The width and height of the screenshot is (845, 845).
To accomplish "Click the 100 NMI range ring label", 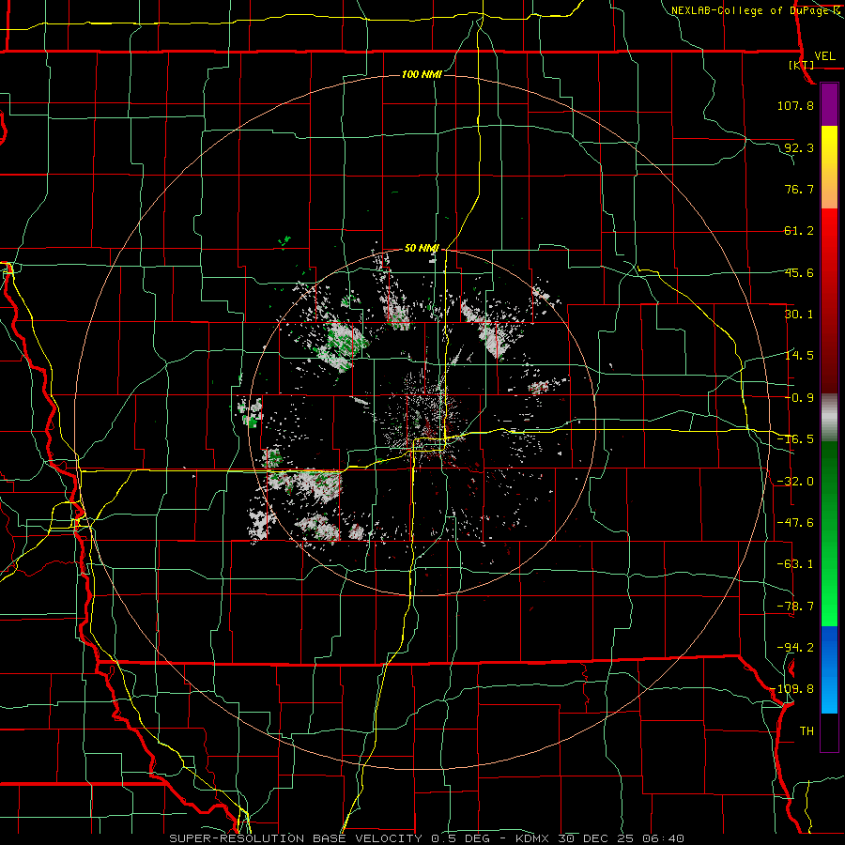I will coord(422,74).
